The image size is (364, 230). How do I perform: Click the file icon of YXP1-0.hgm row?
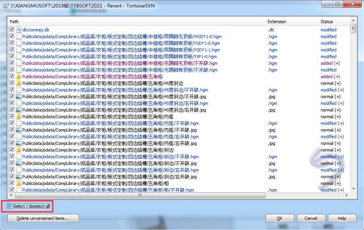click(x=19, y=57)
